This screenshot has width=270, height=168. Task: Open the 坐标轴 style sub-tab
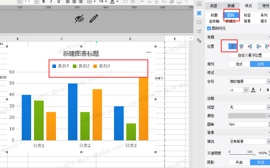coord(214,21)
